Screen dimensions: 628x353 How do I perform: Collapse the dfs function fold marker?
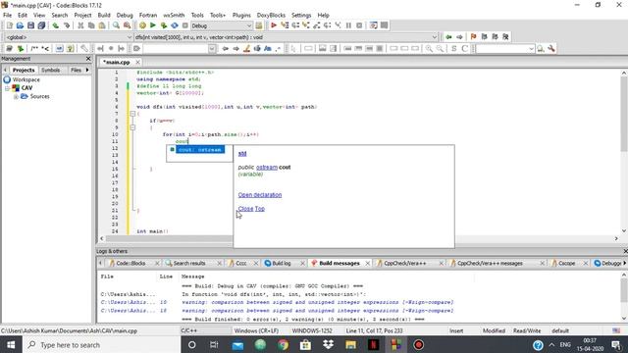[132, 114]
